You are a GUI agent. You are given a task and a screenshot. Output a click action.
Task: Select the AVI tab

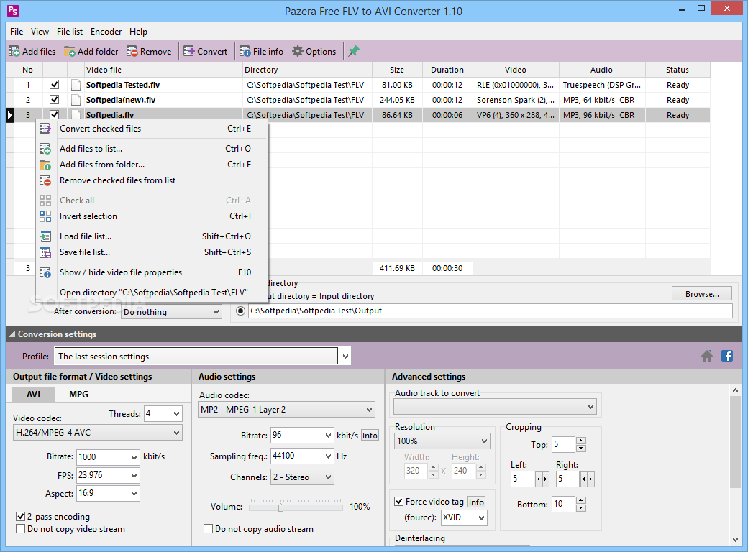click(x=33, y=394)
